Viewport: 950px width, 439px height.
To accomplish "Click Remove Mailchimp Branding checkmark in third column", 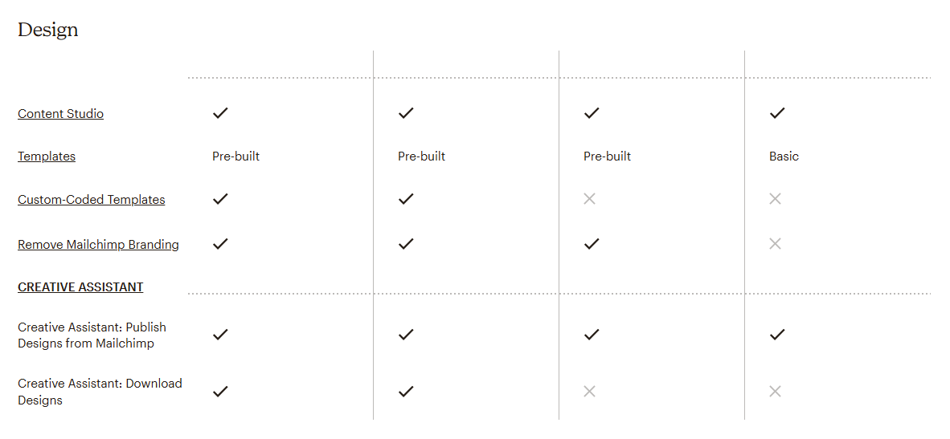I will (x=592, y=243).
